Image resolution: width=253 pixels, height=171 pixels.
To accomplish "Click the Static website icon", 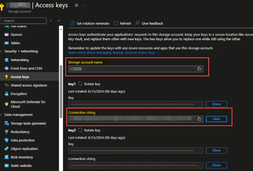I will (7, 166).
